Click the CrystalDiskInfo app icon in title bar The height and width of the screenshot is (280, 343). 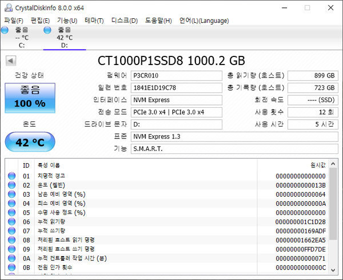pyautogui.click(x=9, y=8)
